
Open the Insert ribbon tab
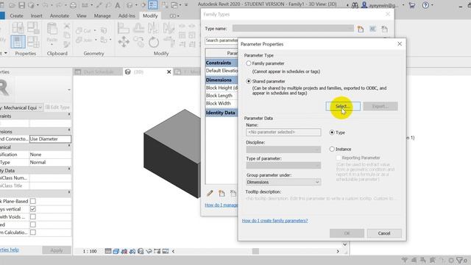click(x=36, y=15)
